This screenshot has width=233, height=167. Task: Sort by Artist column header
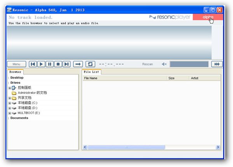(x=205, y=78)
